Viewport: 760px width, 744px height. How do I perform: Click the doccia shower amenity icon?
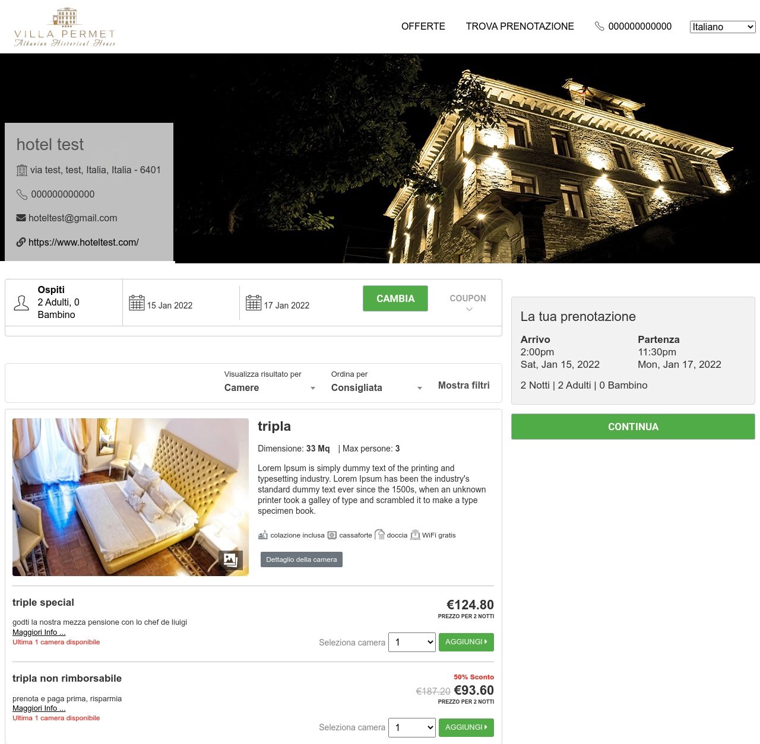379,535
